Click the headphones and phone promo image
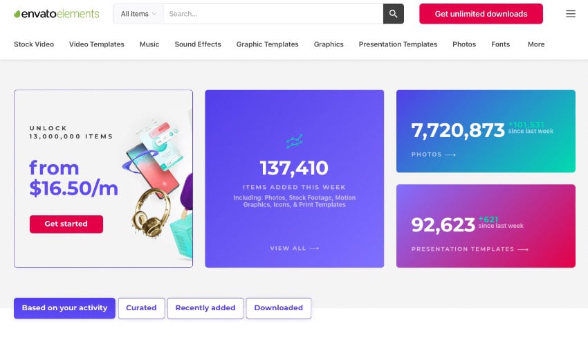 point(158,180)
